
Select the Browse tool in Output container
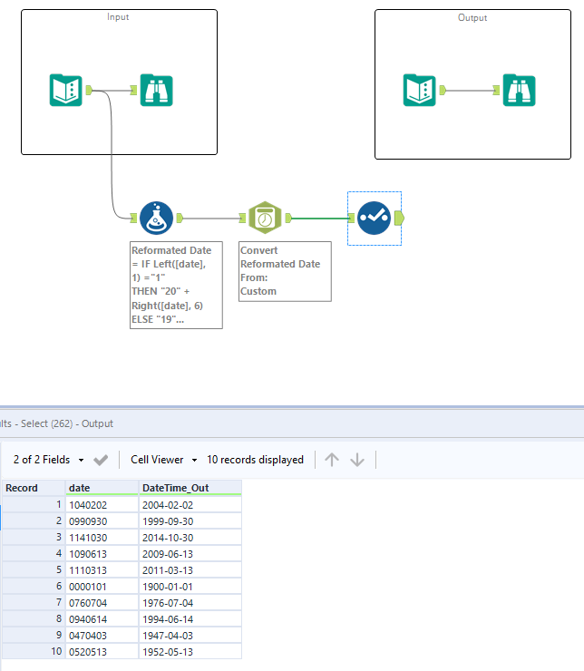519,91
